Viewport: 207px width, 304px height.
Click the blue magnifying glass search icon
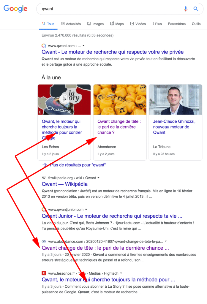tap(196, 9)
